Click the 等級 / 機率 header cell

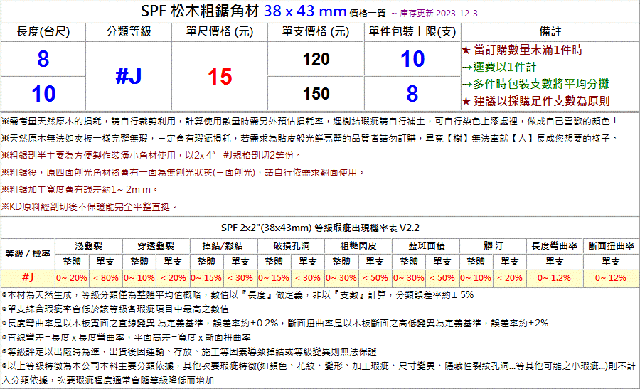tap(27, 253)
